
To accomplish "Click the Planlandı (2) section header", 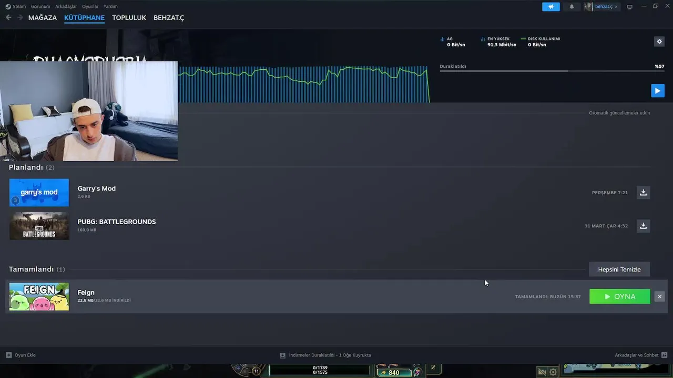I will tap(32, 167).
